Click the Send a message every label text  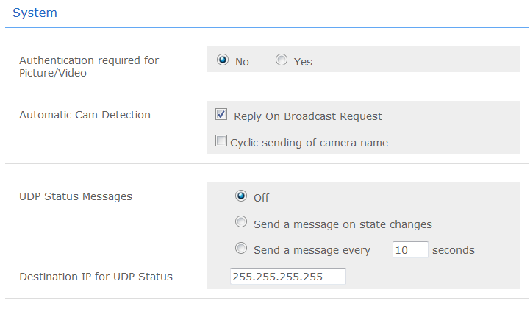[x=312, y=250]
